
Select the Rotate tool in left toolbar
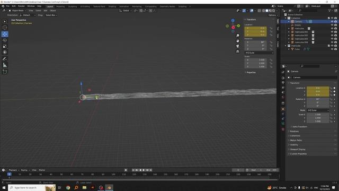click(5, 40)
